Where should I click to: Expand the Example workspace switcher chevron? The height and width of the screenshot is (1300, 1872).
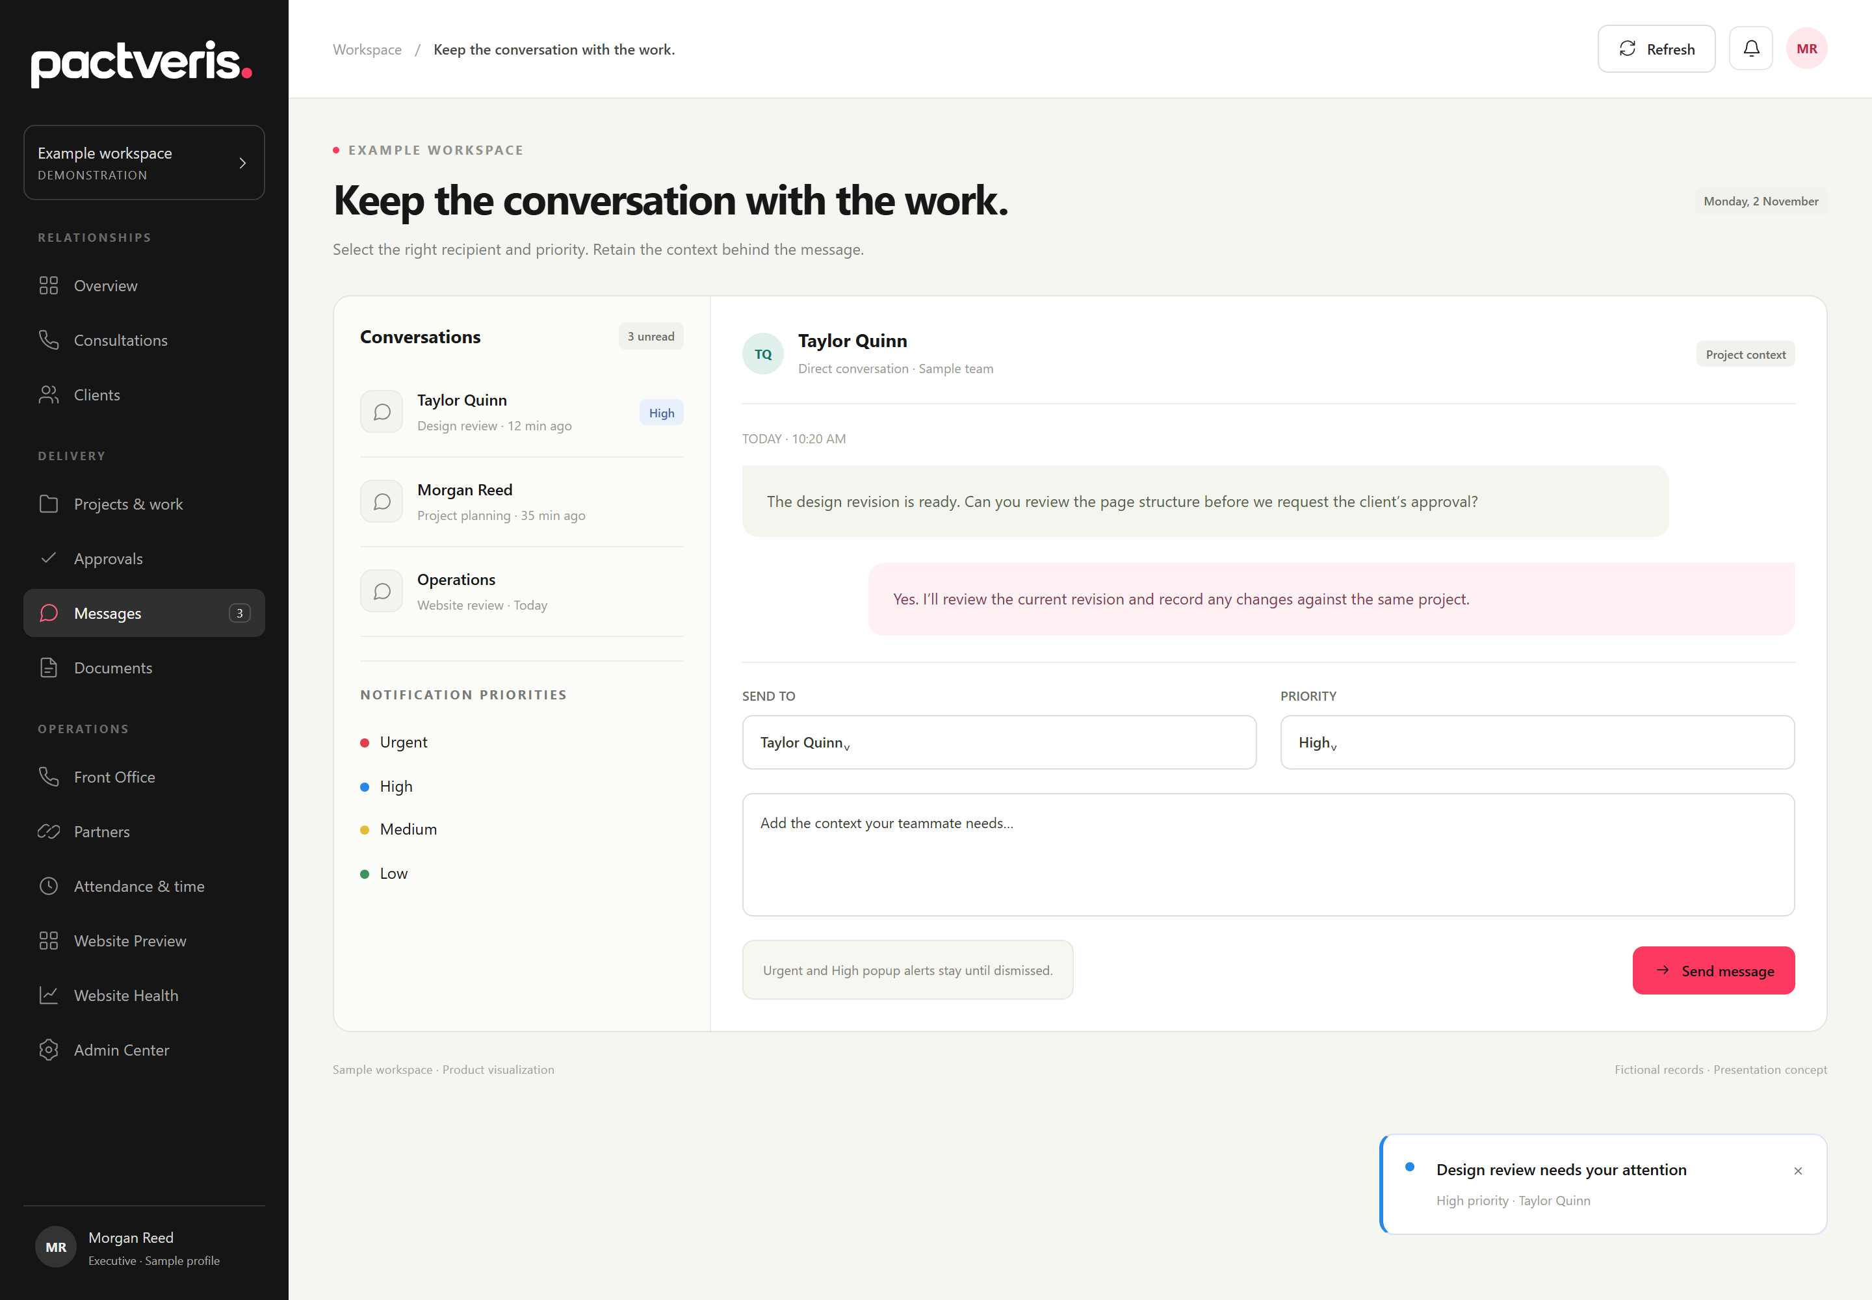(x=242, y=163)
